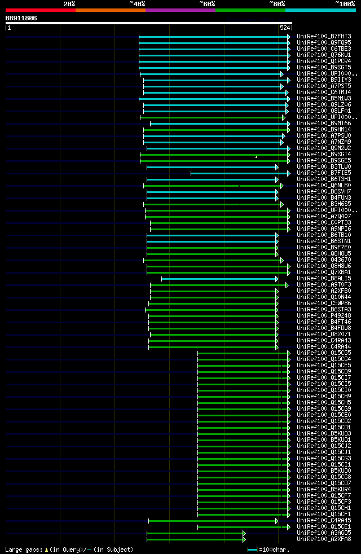Select the UniRef100_B9HM14 label
This screenshot has width=361, height=554.
324,130
